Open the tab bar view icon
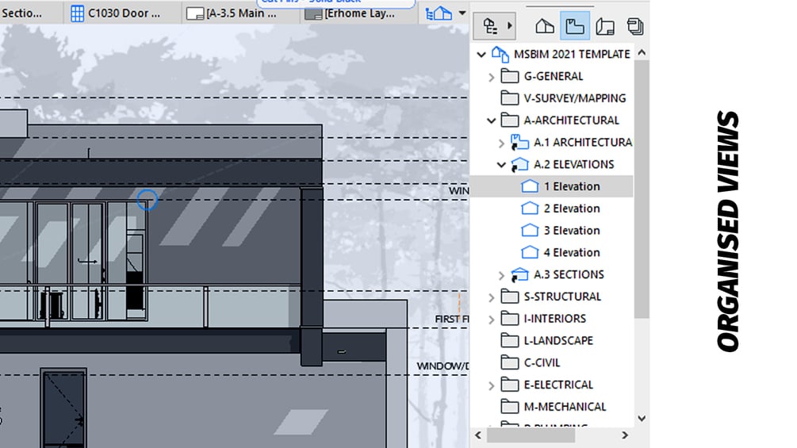This screenshot has height=448, width=797. 439,13
